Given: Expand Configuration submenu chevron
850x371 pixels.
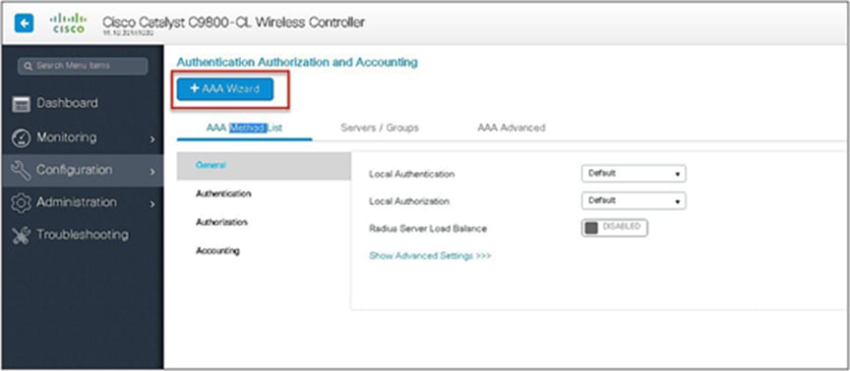Looking at the screenshot, I should tap(152, 172).
